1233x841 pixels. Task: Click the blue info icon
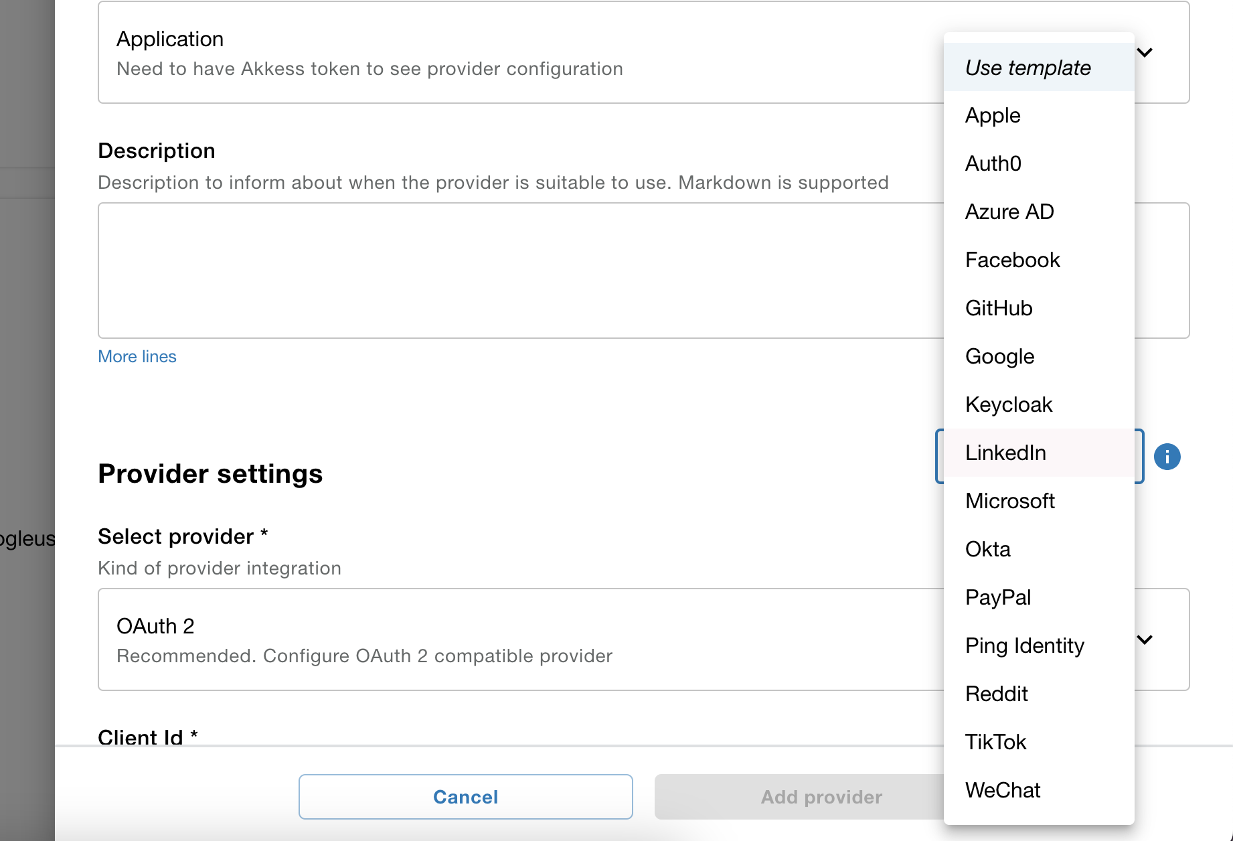(x=1167, y=457)
